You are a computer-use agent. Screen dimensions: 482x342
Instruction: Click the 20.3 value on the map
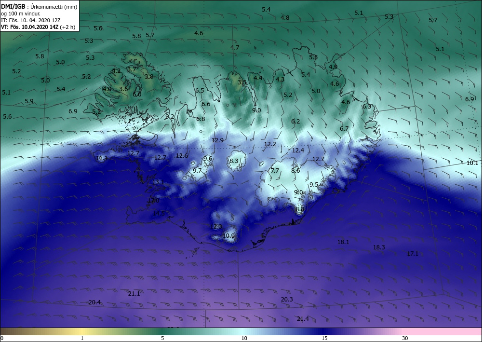click(x=287, y=299)
